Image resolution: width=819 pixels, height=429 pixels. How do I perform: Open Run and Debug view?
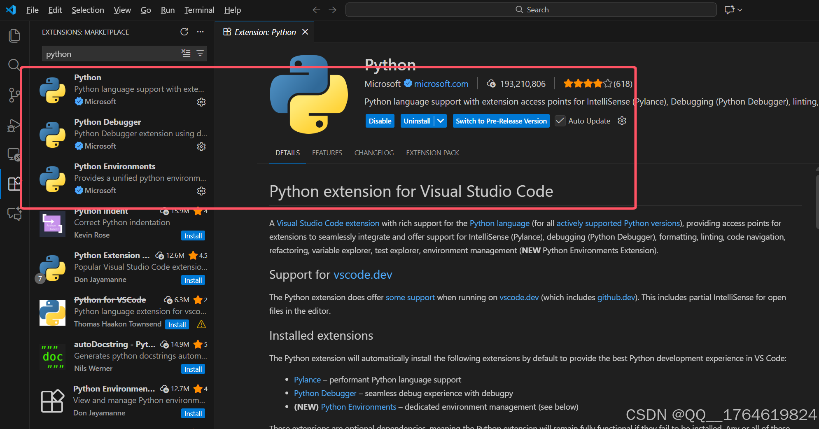point(14,125)
